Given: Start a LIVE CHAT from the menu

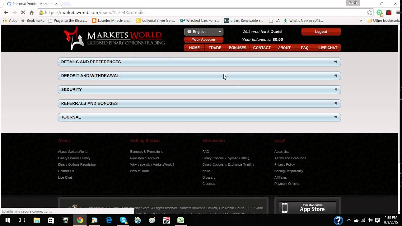Looking at the screenshot, I should tap(328, 48).
